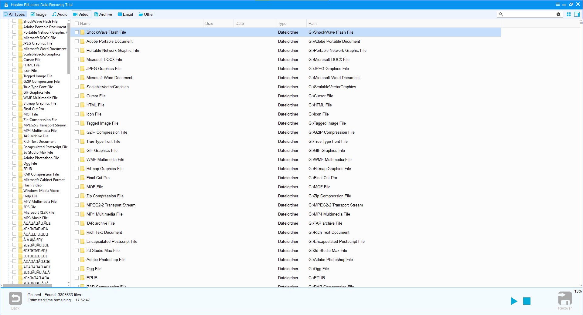Screen dimensions: 583x315
Task: Click folder icon of EPUB list row
Action: (x=82, y=278)
